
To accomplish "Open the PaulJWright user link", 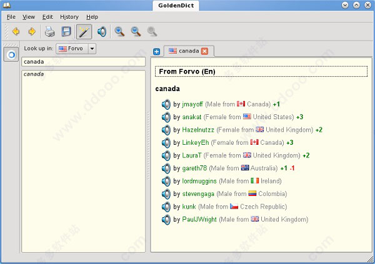I will (199, 220).
